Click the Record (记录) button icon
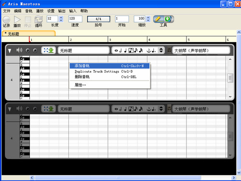Image resolution: width=241 pixels, height=181 pixels. [6, 19]
